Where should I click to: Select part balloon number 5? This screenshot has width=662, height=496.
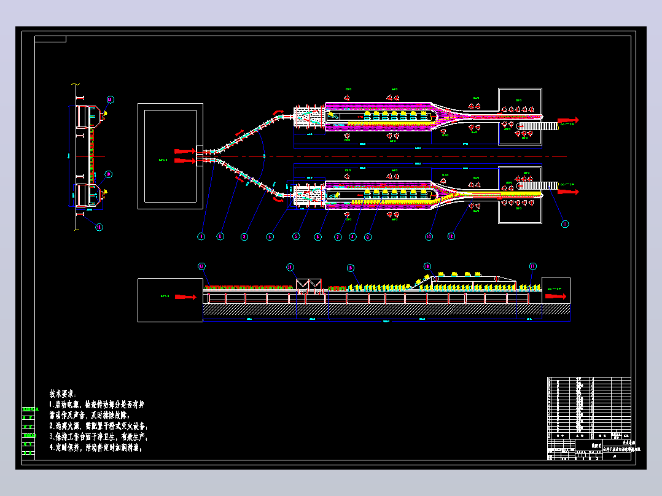pyautogui.click(x=296, y=236)
